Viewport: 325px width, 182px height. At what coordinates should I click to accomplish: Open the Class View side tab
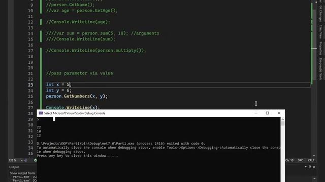[x=320, y=31]
